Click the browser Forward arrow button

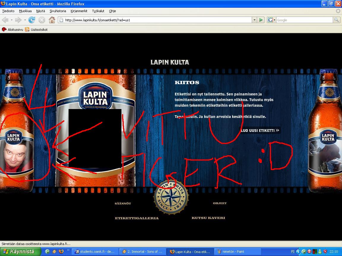[18, 20]
